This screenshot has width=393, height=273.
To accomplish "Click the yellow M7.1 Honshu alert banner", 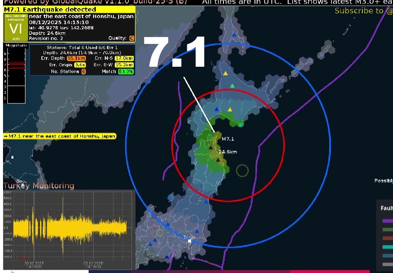I will pyautogui.click(x=59, y=136).
